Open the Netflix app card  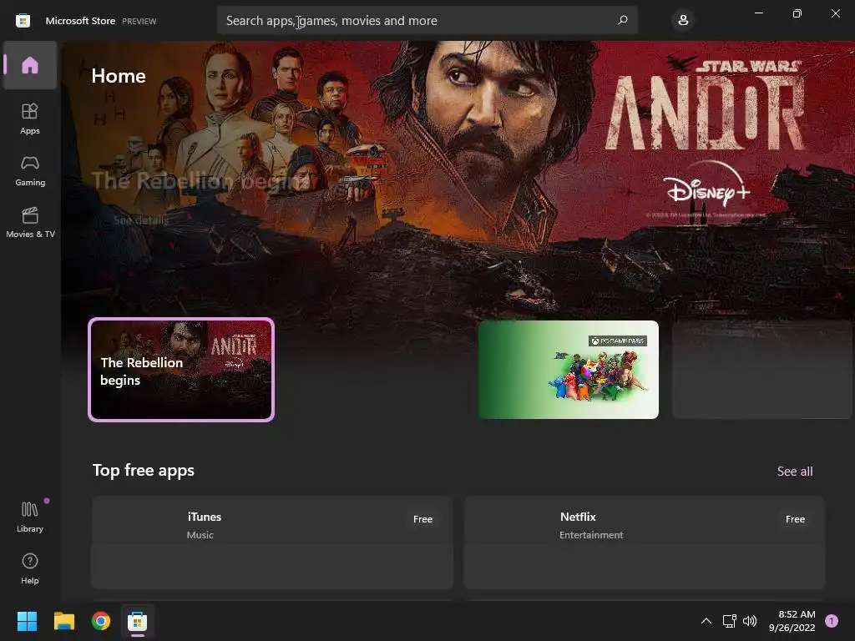click(644, 543)
